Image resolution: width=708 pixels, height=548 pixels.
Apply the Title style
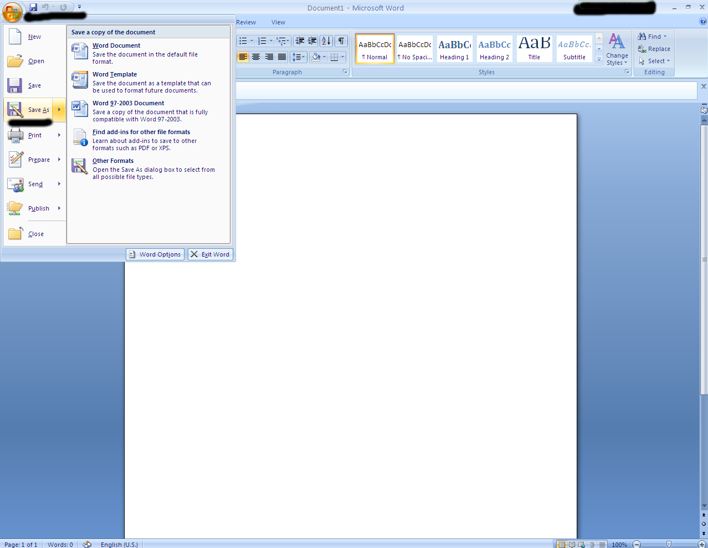click(x=535, y=49)
